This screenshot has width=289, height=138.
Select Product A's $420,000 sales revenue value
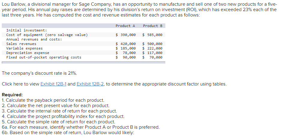click(126, 44)
